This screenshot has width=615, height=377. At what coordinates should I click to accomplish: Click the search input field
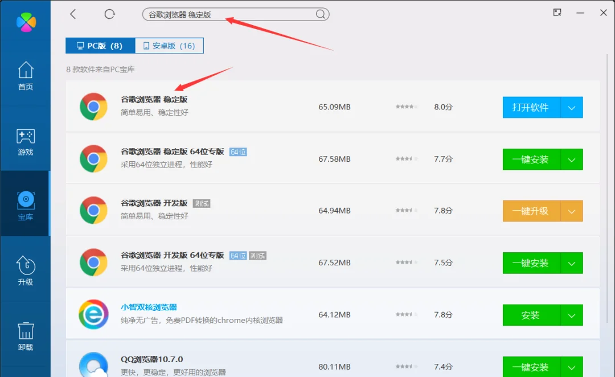click(235, 14)
